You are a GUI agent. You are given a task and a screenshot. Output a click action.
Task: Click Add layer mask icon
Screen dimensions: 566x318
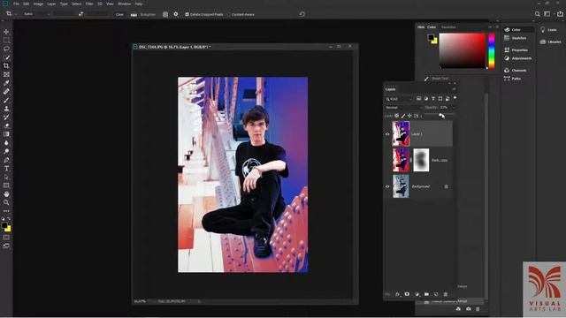[407, 294]
